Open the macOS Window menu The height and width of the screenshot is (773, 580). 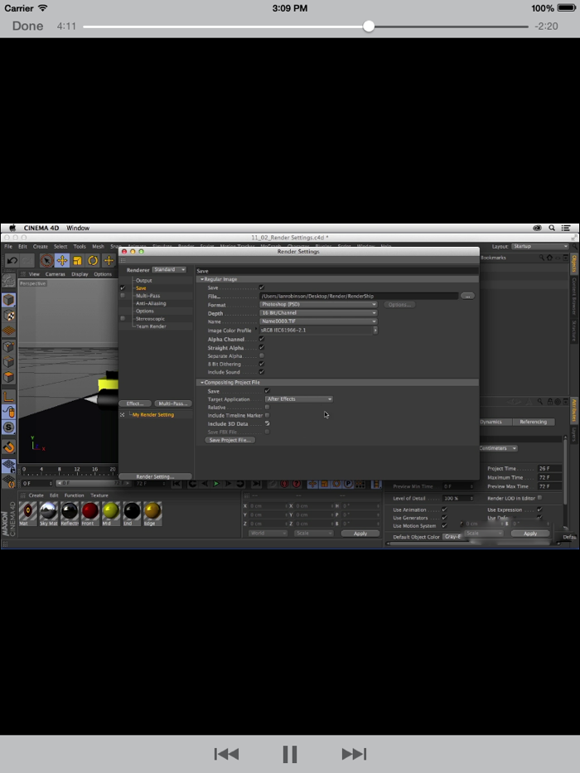(78, 228)
